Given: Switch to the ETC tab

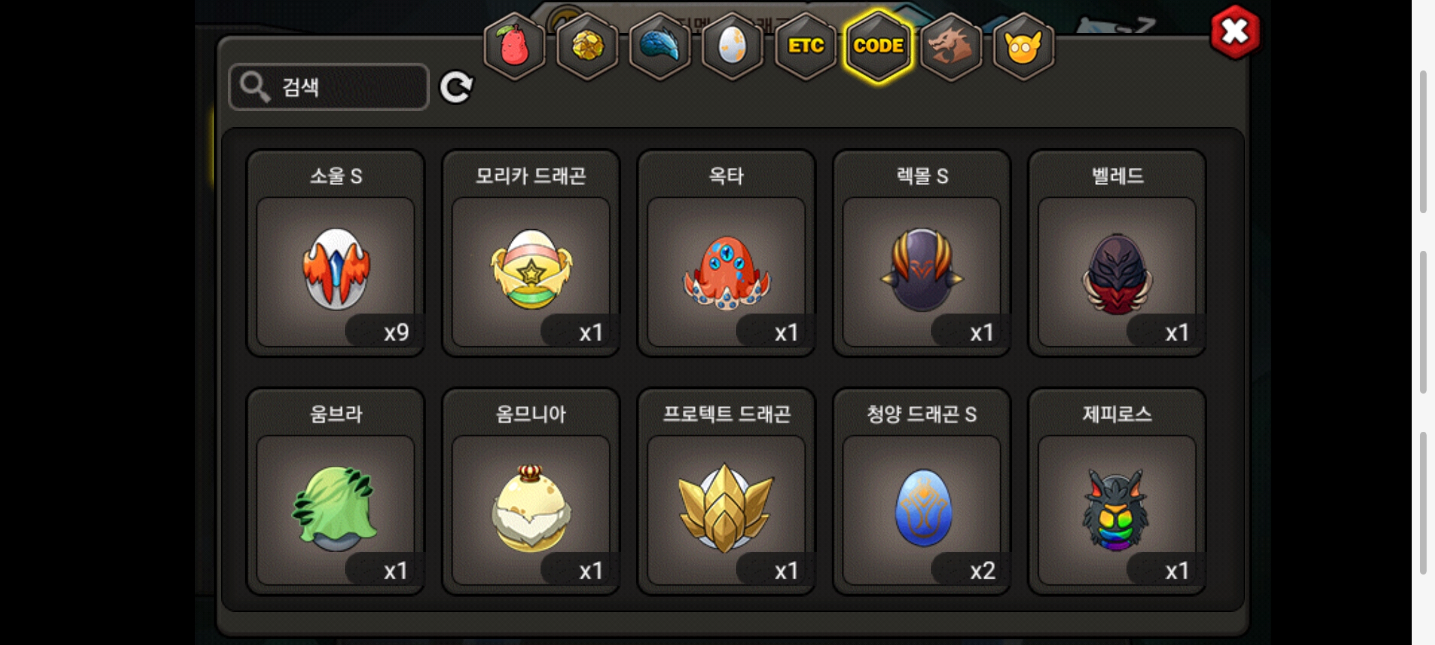Looking at the screenshot, I should (805, 46).
